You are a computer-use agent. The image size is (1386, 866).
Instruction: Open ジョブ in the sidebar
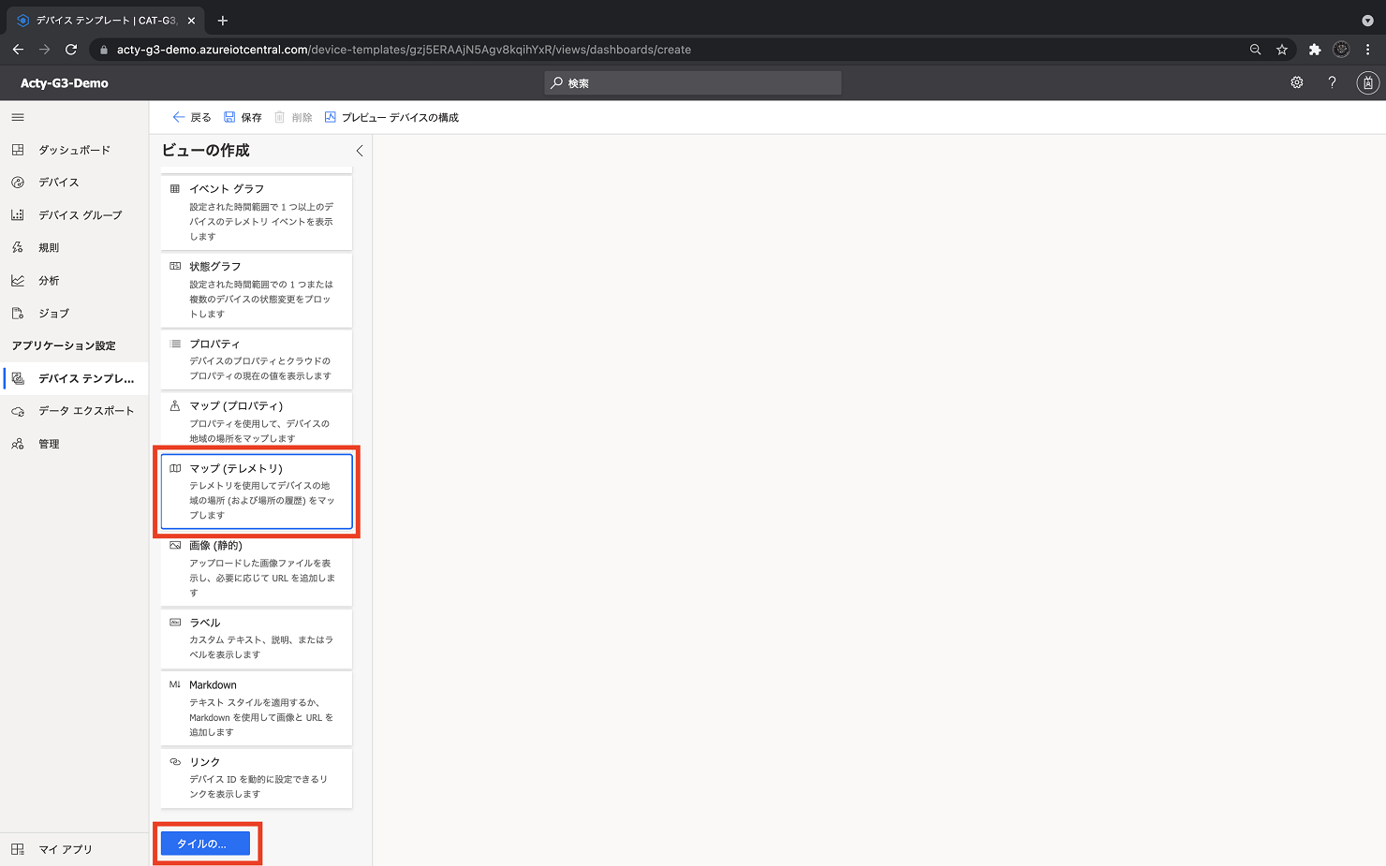point(74,314)
